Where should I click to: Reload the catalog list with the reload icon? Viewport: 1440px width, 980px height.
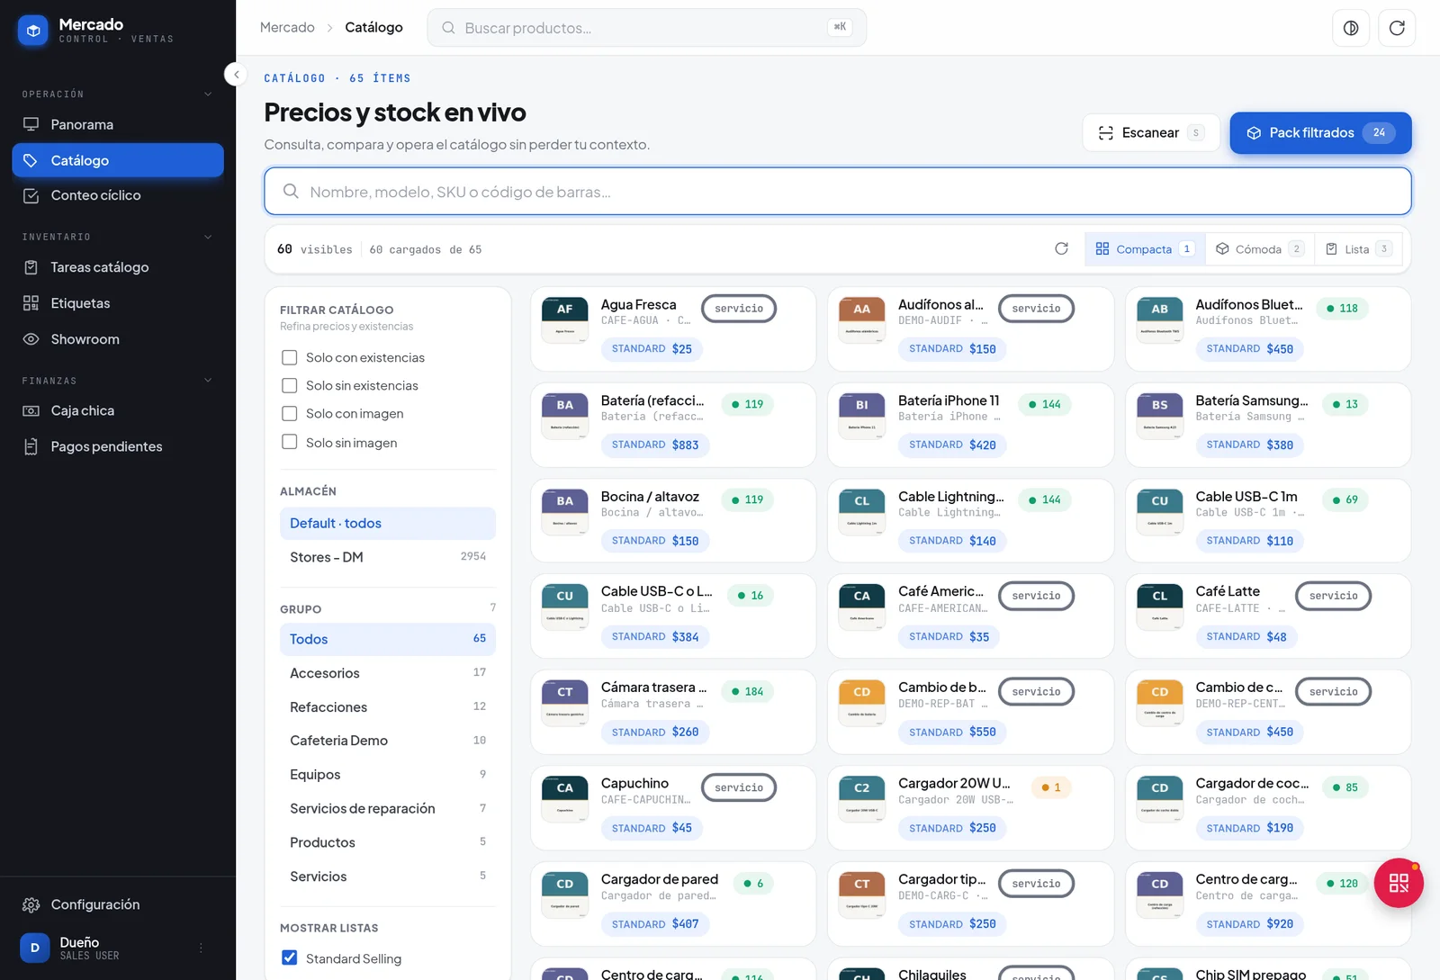pos(1062,248)
